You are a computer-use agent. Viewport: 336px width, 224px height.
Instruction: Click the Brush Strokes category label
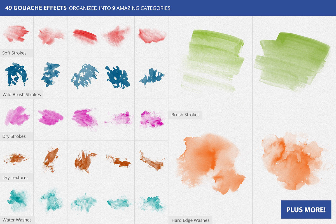pos(185,115)
